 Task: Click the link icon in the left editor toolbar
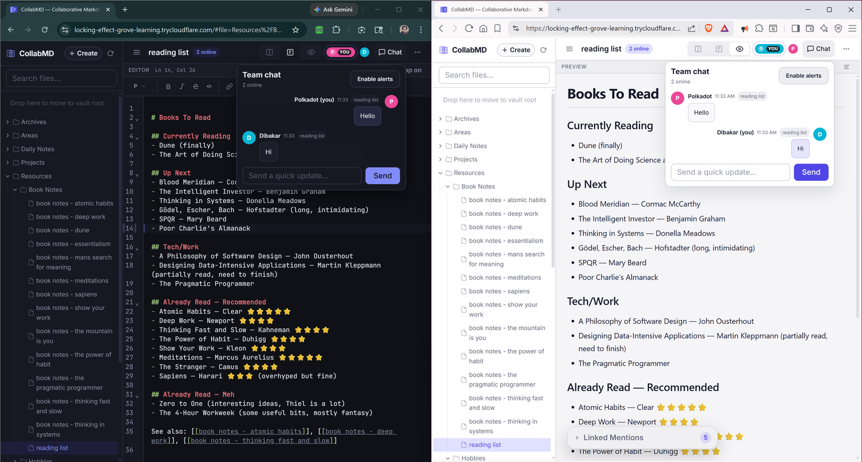pos(229,87)
